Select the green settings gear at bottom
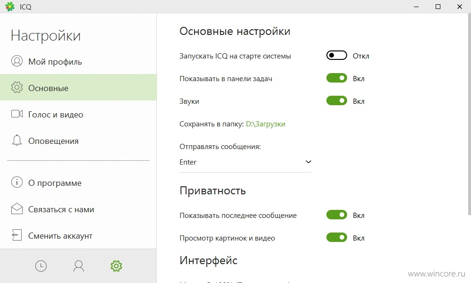 (116, 266)
